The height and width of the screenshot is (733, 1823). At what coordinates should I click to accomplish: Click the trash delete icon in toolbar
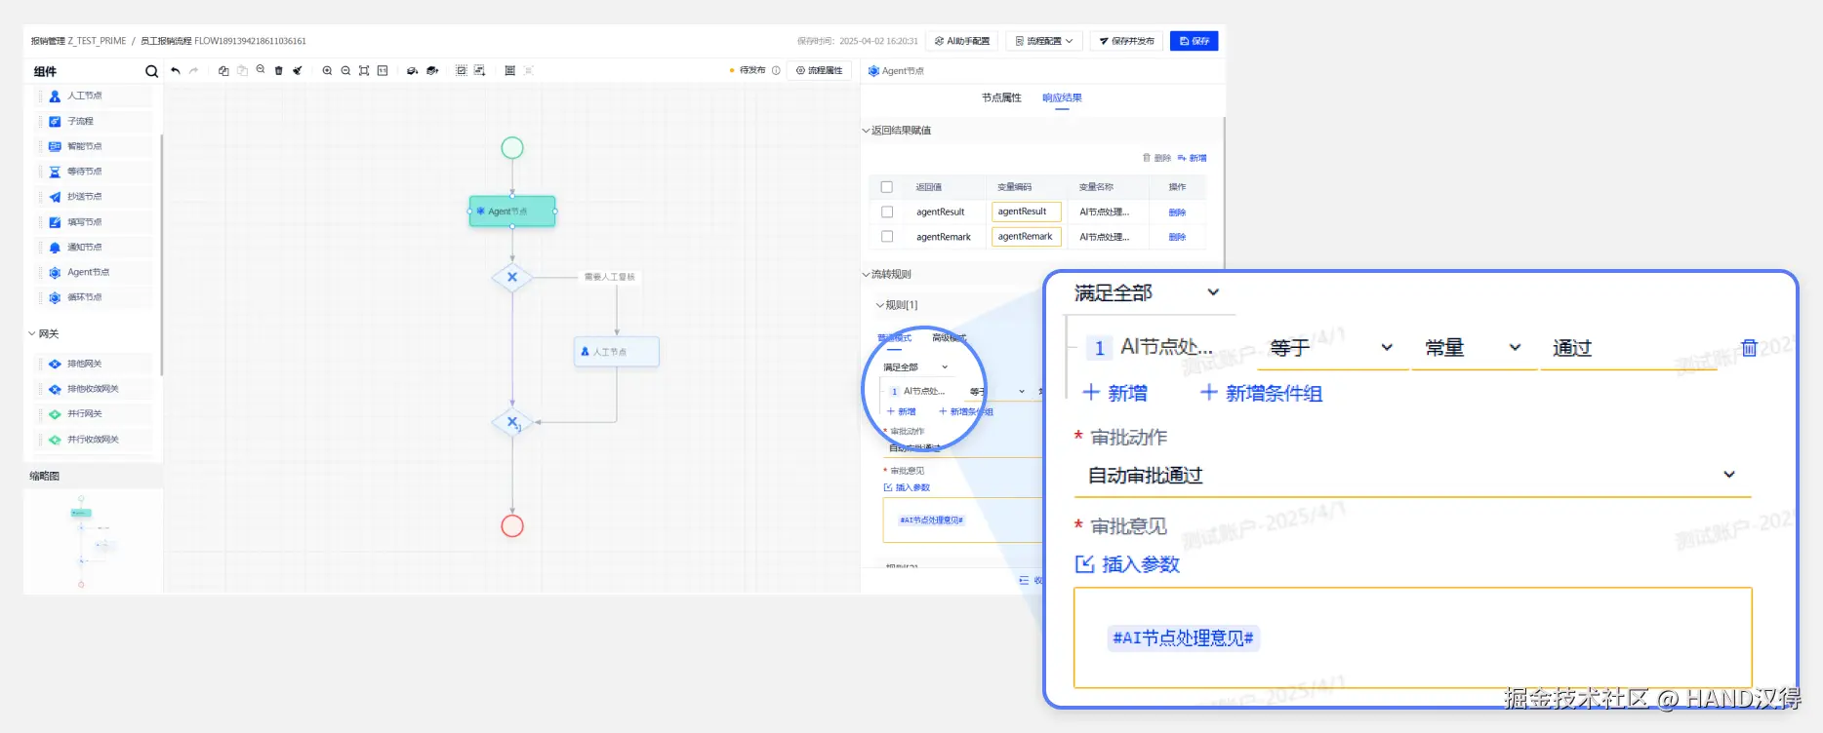coord(278,70)
